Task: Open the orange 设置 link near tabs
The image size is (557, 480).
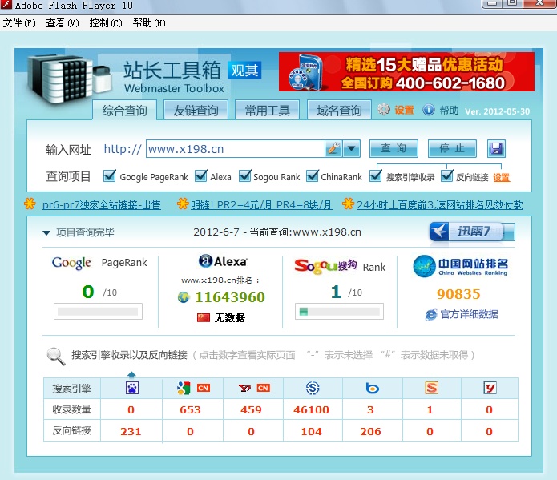Action: (x=404, y=110)
